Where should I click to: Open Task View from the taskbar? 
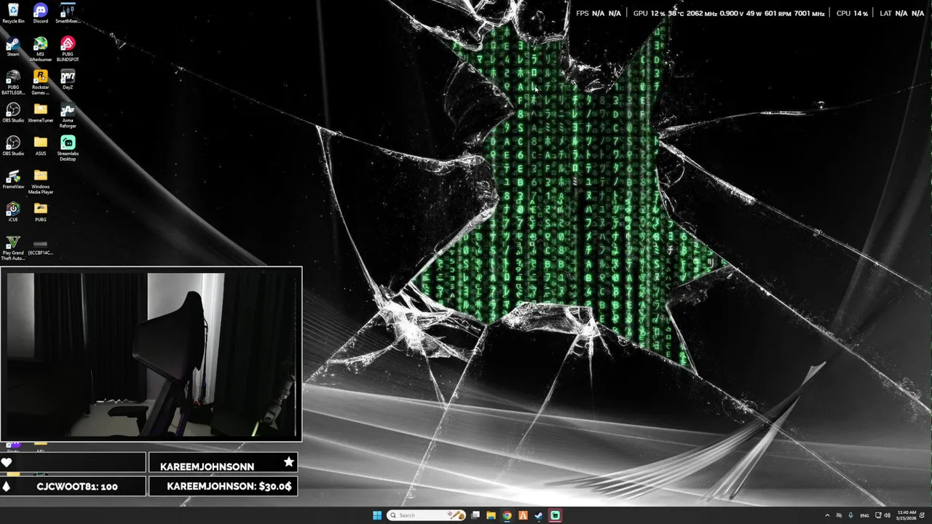click(475, 515)
